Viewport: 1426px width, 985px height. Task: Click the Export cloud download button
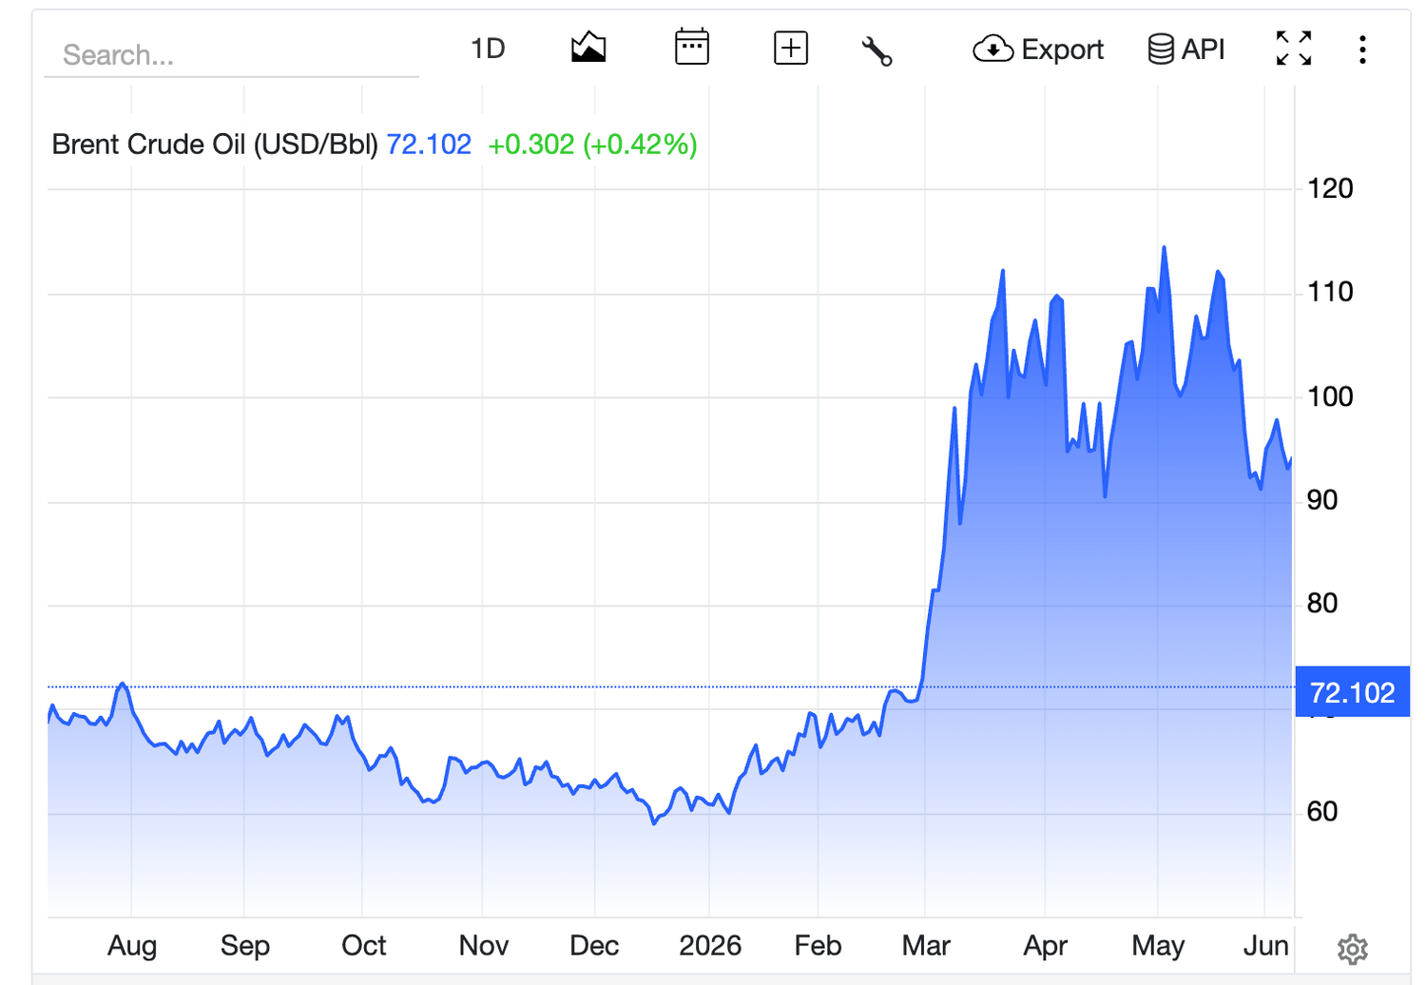[1038, 48]
